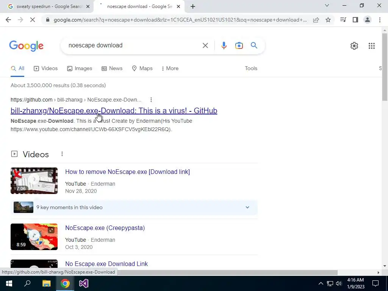This screenshot has width=388, height=291.
Task: Click the key moments preview thumbnail
Action: click(x=23, y=207)
